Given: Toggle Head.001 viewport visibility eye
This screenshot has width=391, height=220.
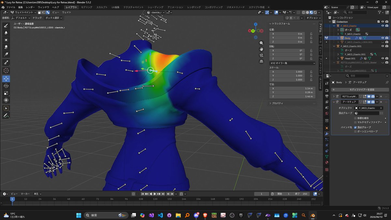Looking at the screenshot, I should click(383, 58).
